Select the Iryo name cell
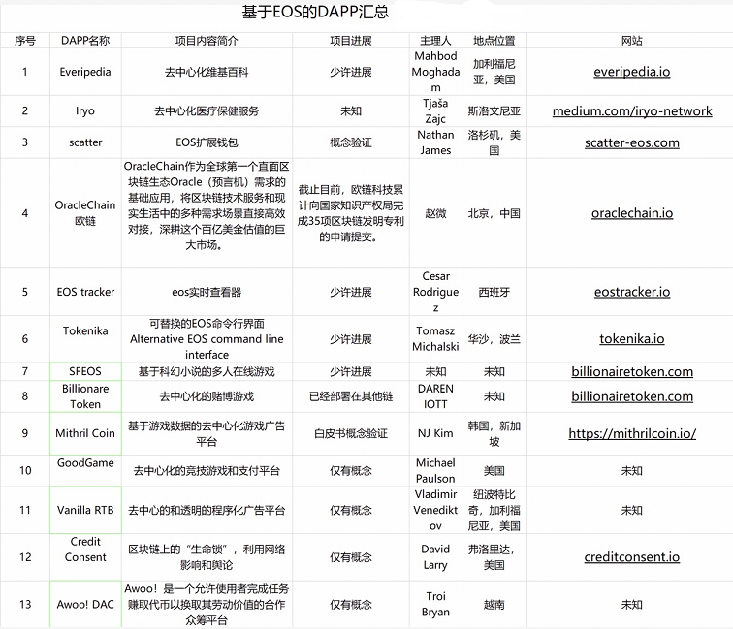Screen dimensions: 733x629 point(85,110)
